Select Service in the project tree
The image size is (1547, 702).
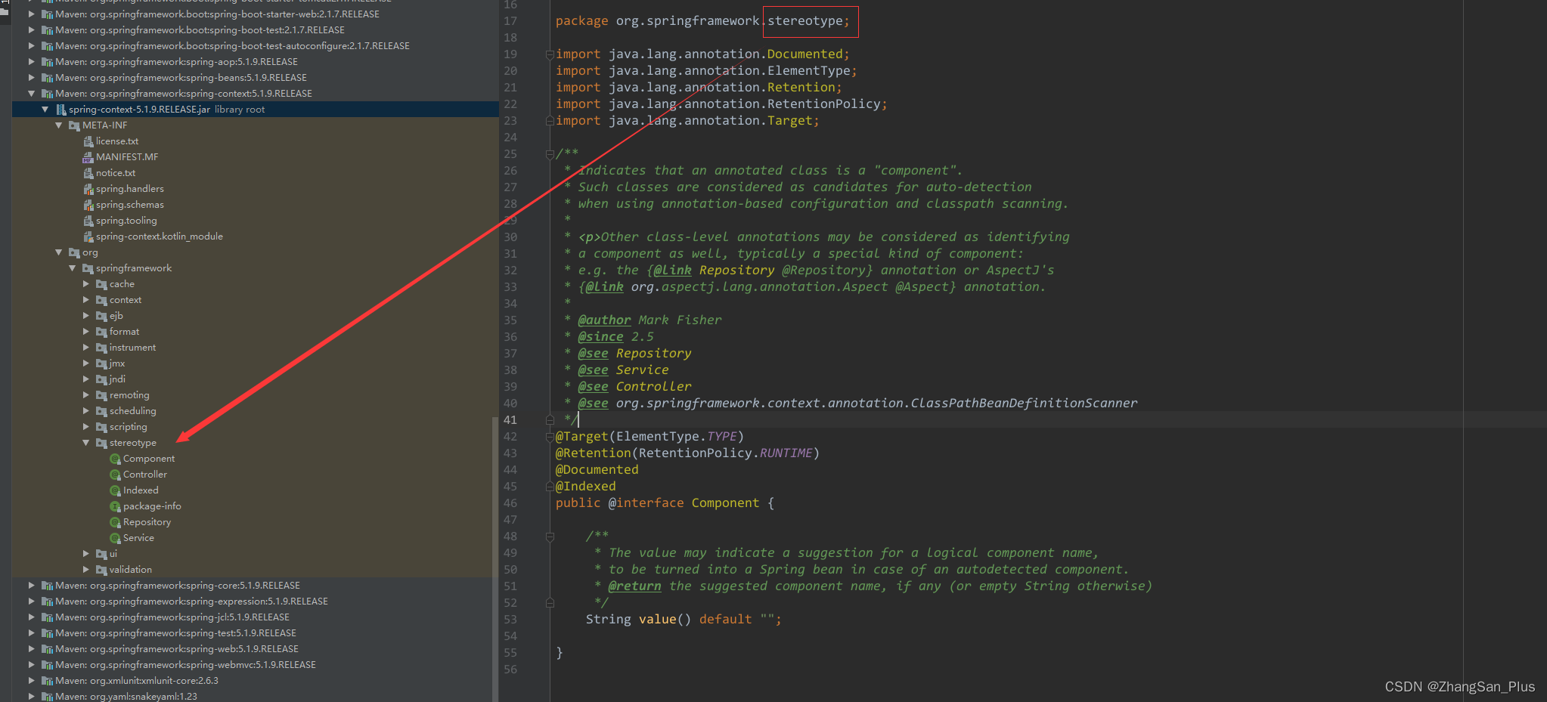[x=138, y=538]
